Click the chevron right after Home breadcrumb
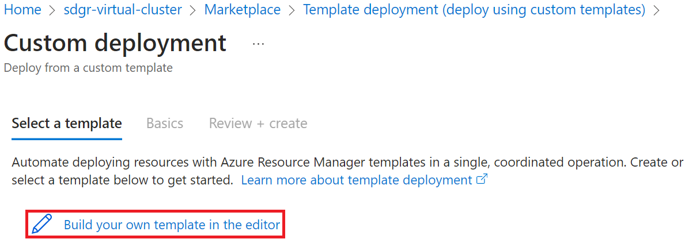 pos(52,10)
